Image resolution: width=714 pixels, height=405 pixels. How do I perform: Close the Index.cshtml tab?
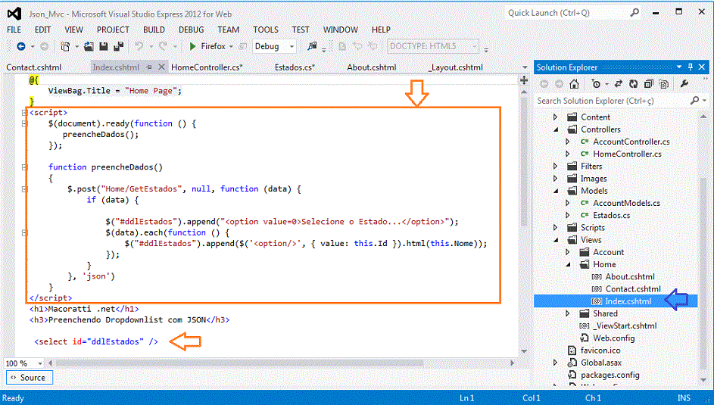pos(161,67)
